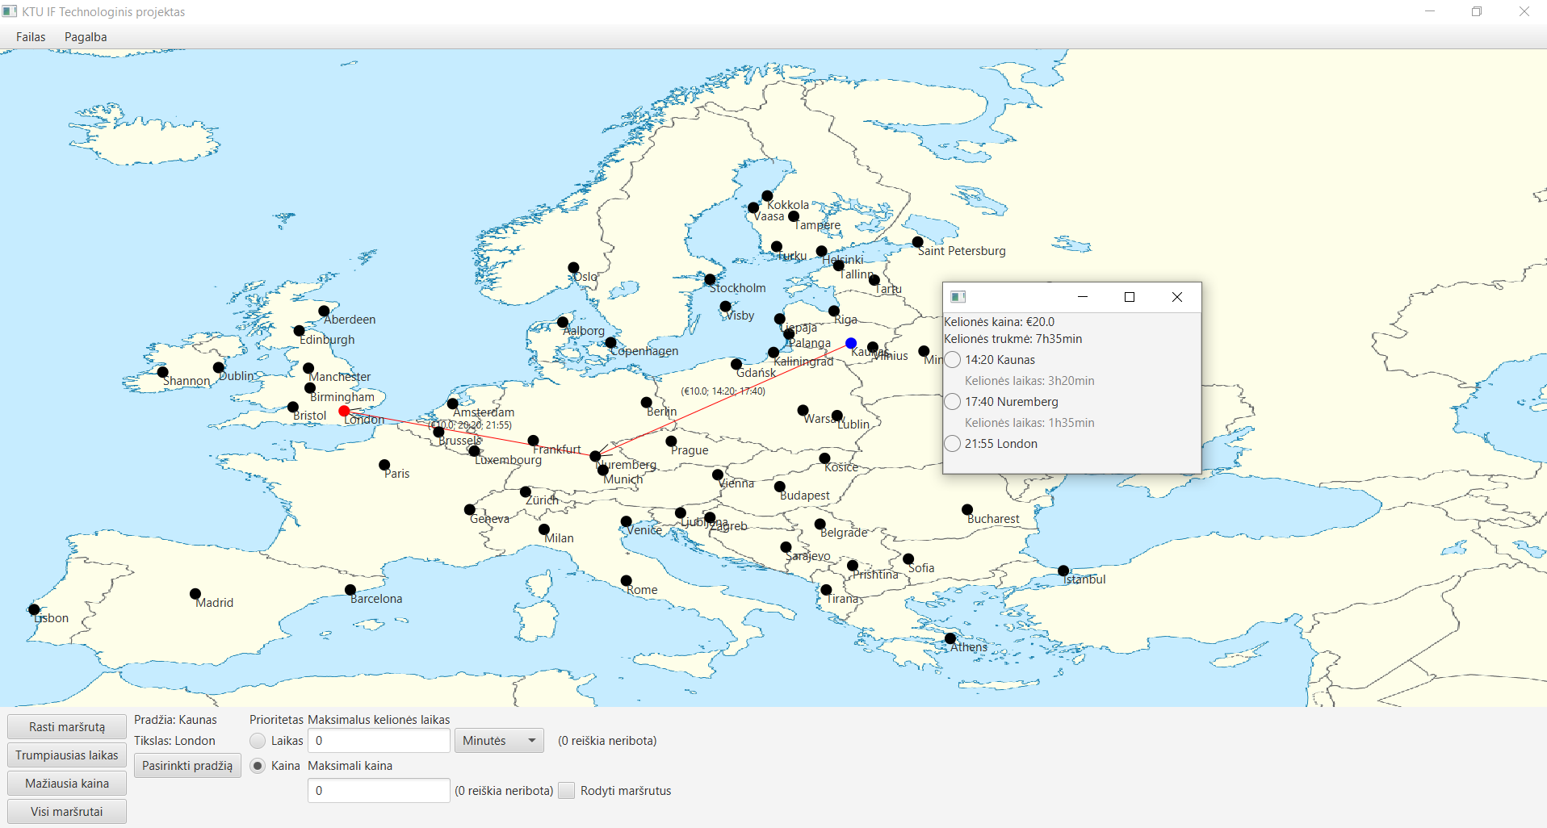Click the Rome city dot
1547x828 pixels.
[x=627, y=580]
